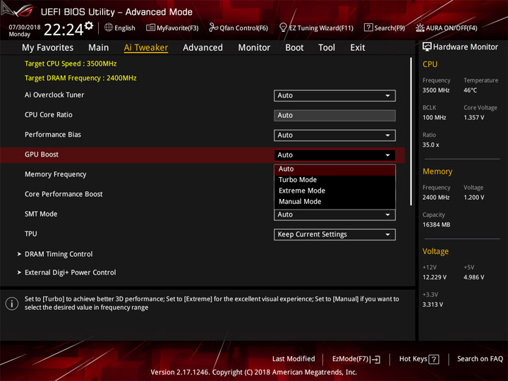Go to the Exit tab
This screenshot has width=508, height=381.
pos(358,48)
